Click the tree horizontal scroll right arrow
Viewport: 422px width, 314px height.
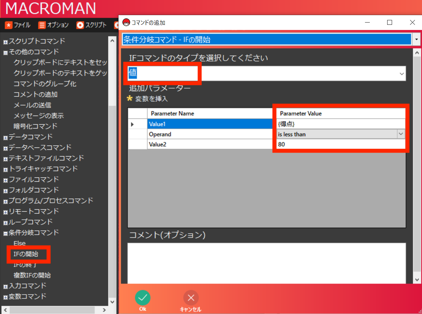click(104, 310)
